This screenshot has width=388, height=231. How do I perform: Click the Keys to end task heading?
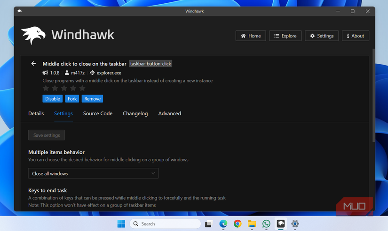(x=48, y=190)
